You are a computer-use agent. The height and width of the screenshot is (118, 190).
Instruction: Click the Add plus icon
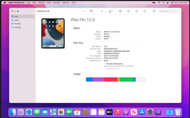(102, 11)
